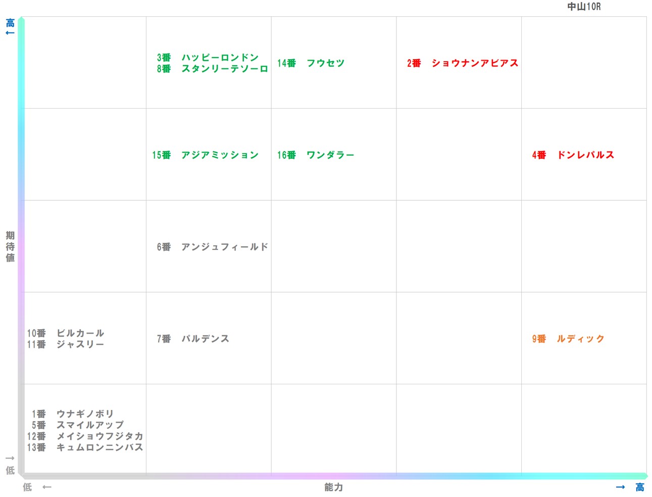The image size is (652, 497).
Task: Click the 能力 axis label
Action: point(333,487)
